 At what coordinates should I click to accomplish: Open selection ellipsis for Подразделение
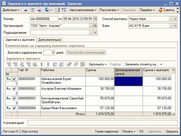pos(91,32)
